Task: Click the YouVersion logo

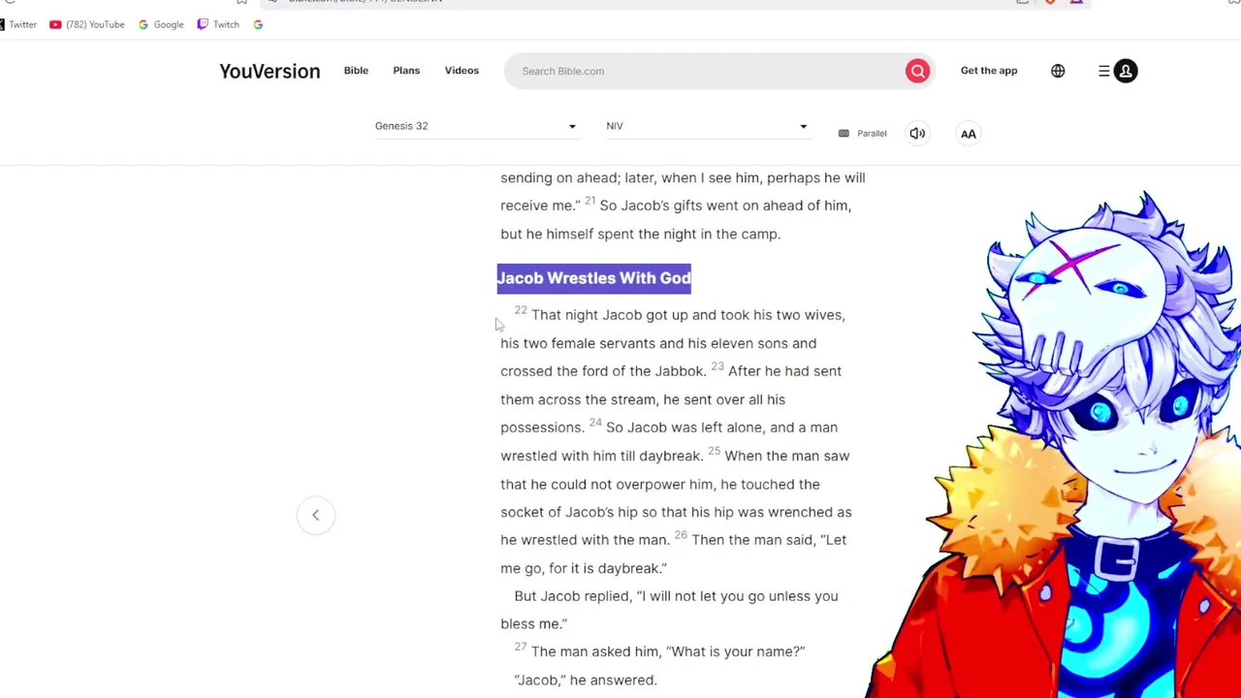Action: click(270, 71)
